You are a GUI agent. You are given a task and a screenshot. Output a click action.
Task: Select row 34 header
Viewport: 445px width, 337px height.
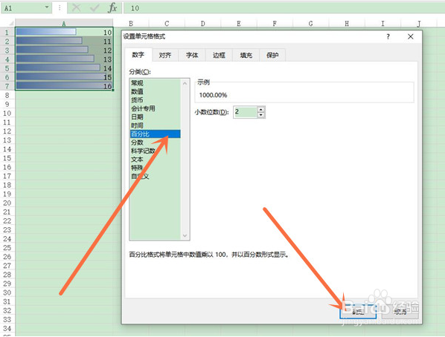(x=7, y=328)
